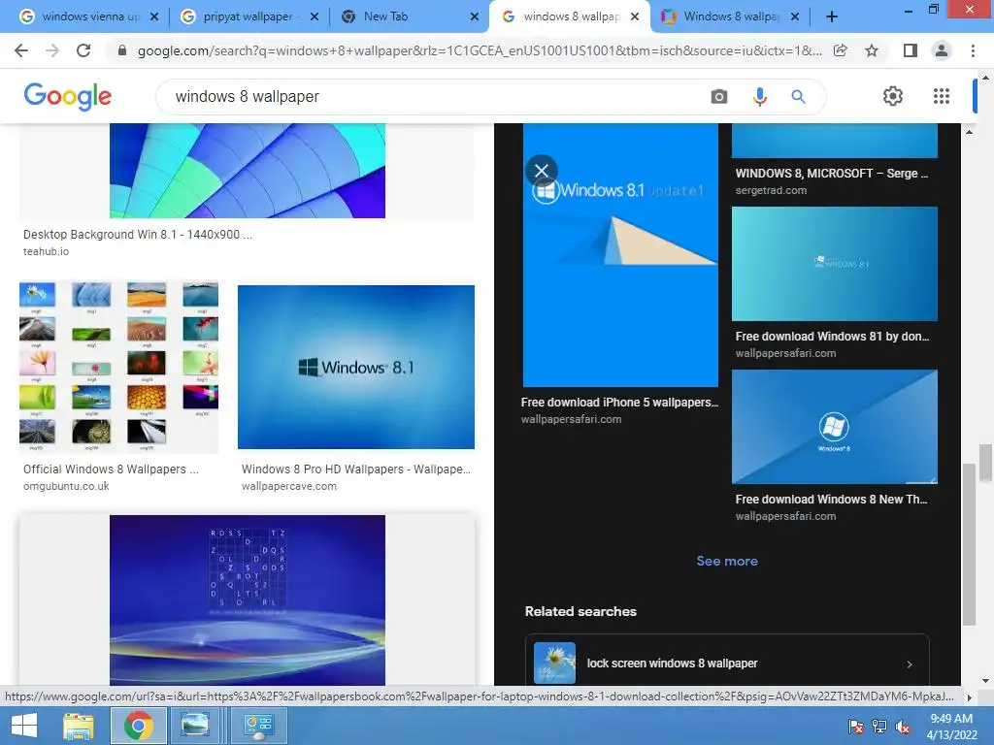This screenshot has height=745, width=994.
Task: Start voice search with microphone icon
Action: 759,97
